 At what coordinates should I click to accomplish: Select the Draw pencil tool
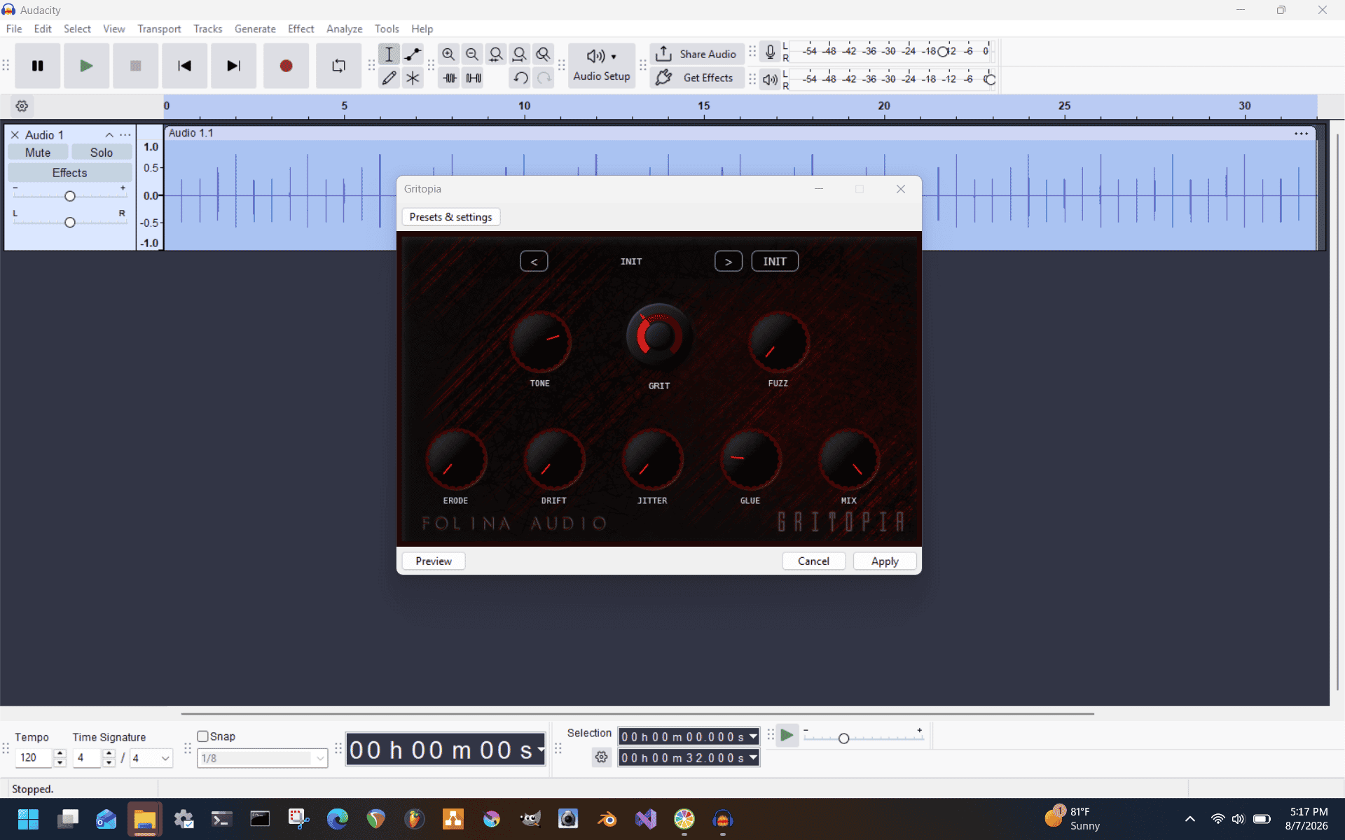tap(389, 78)
